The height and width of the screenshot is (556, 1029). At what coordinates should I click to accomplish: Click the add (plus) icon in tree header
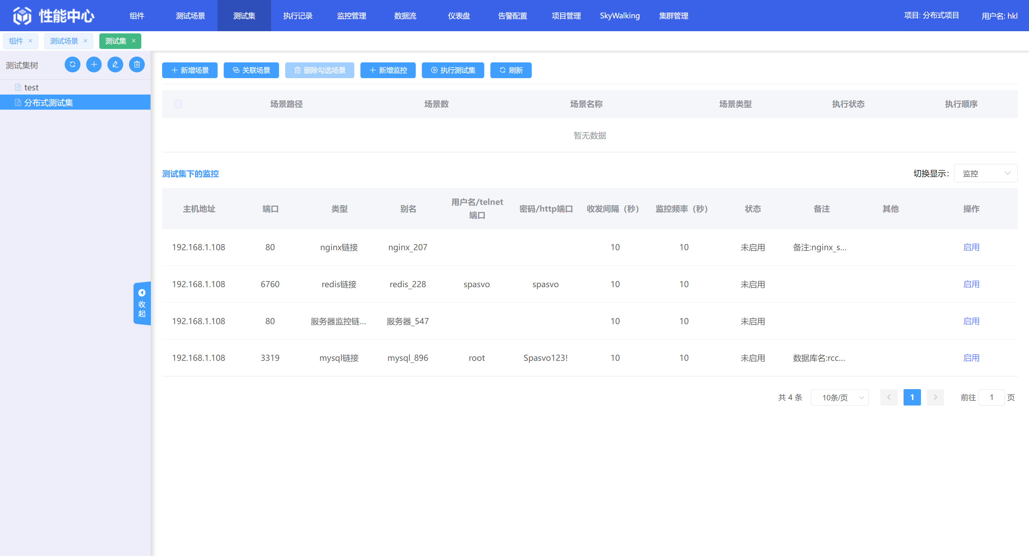(94, 65)
